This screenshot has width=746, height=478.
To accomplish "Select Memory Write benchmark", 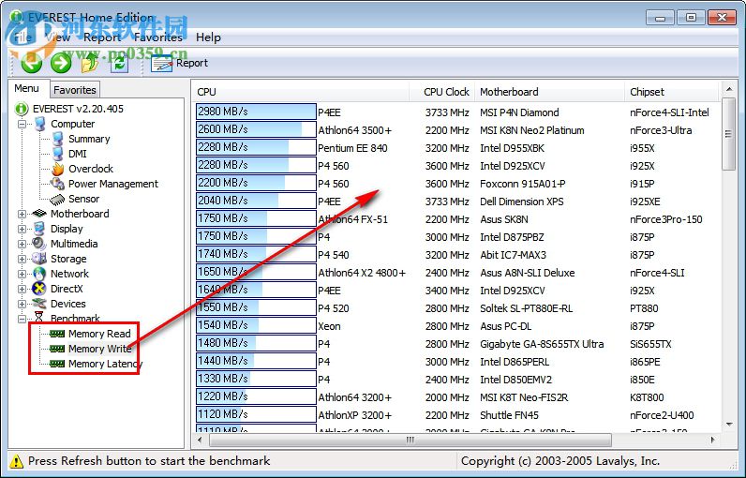I will 99,349.
